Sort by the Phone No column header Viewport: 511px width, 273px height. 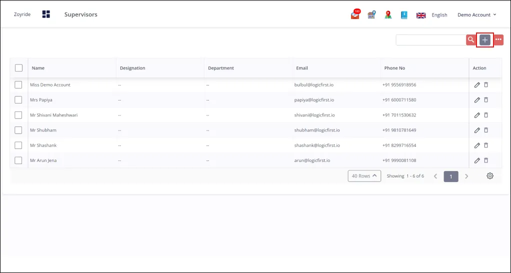point(394,68)
